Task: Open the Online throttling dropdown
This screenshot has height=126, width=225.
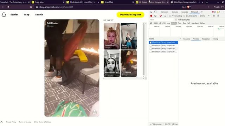Action: point(205,16)
